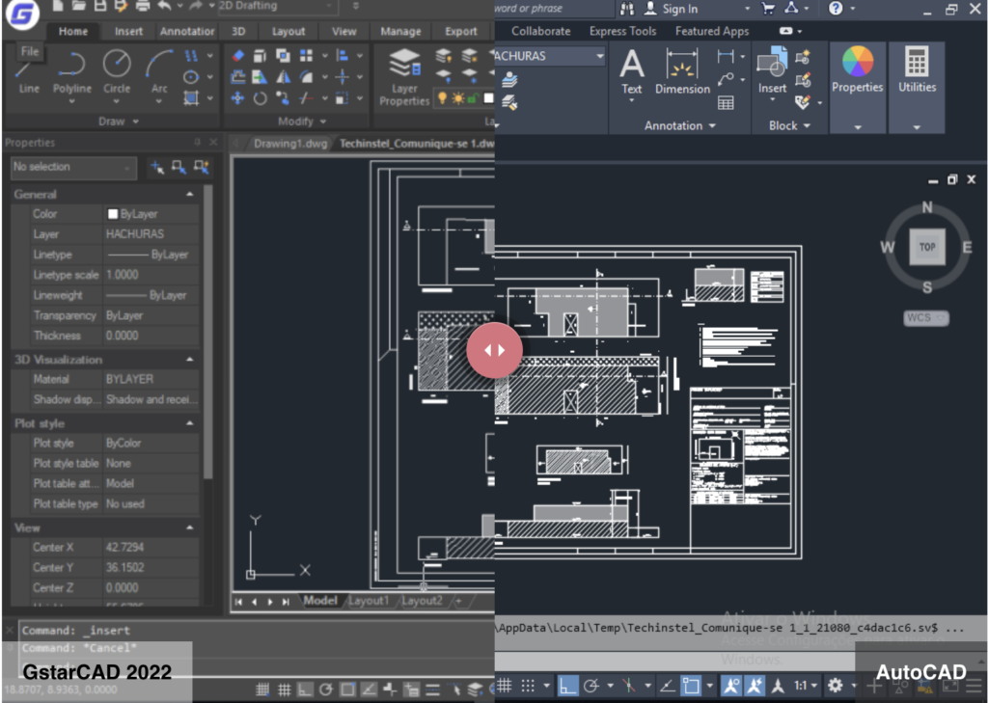
Task: Toggle Polar tracking in AutoCAD status bar
Action: pos(591,686)
